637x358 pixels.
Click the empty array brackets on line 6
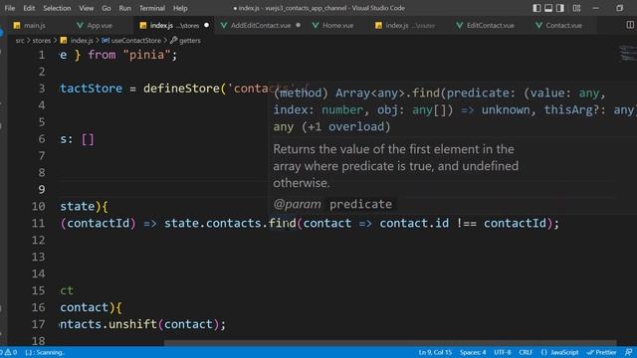88,139
